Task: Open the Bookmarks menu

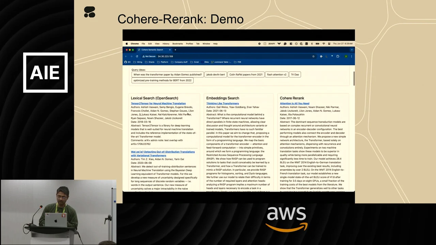Action: pyautogui.click(x=177, y=44)
